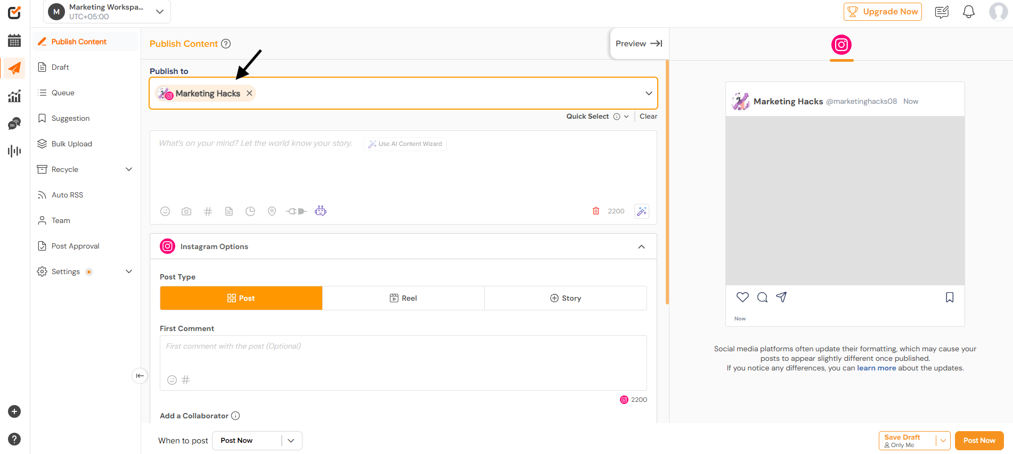
Task: Open the user profile avatar
Action: (998, 12)
